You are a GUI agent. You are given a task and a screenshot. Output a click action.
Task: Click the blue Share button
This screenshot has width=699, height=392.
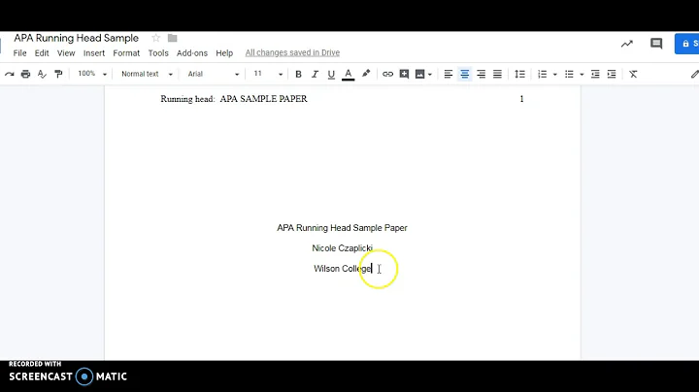pyautogui.click(x=686, y=44)
